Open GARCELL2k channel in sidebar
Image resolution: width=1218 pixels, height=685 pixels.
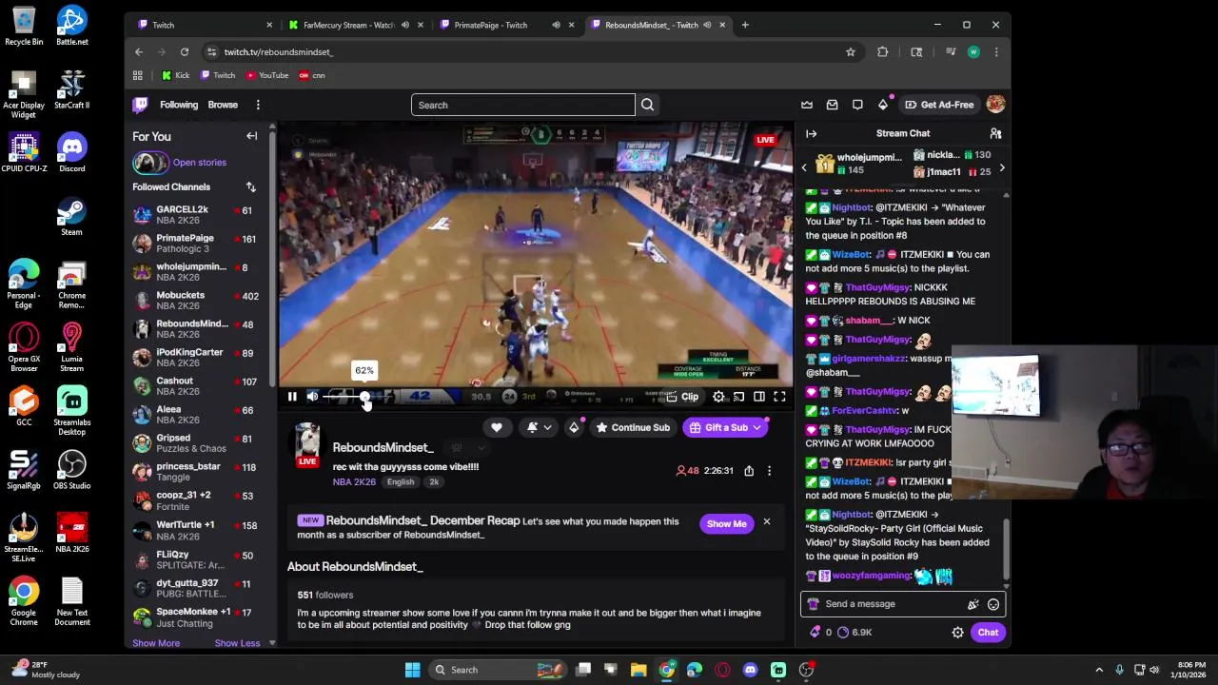(199, 214)
